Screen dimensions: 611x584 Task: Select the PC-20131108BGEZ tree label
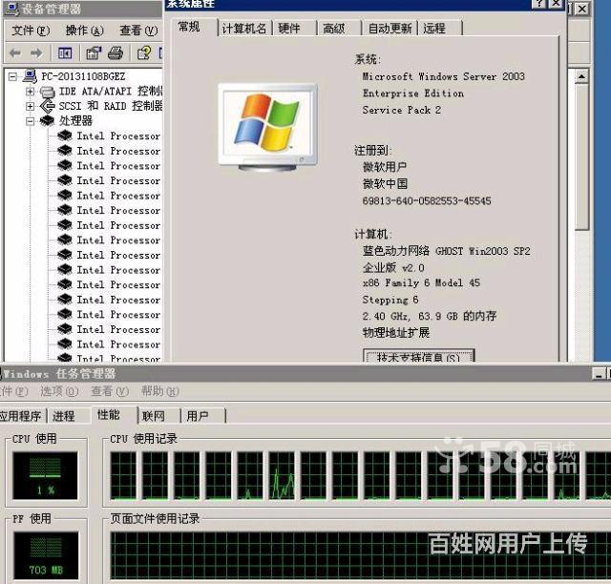(x=83, y=76)
